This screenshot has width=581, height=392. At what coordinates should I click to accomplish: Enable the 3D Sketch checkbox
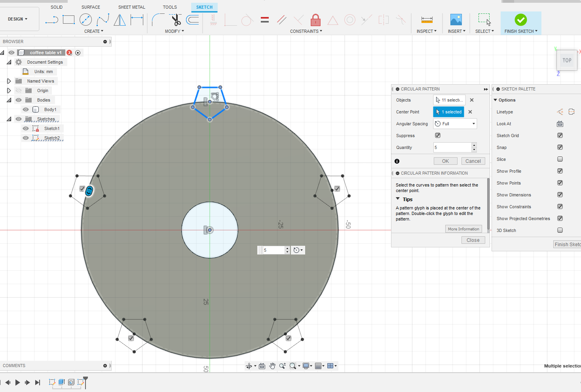[560, 230]
